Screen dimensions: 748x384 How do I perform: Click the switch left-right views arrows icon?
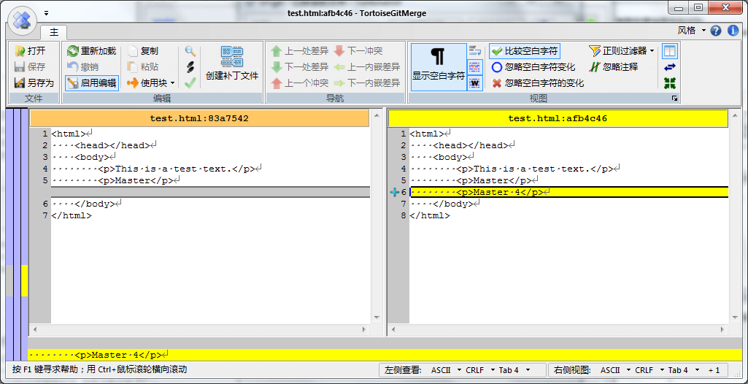click(669, 67)
